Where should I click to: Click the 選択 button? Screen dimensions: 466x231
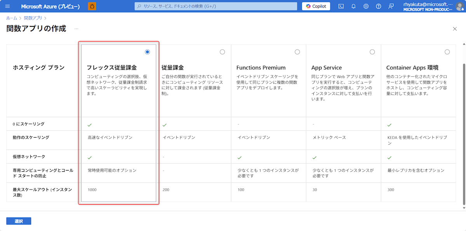click(19, 221)
